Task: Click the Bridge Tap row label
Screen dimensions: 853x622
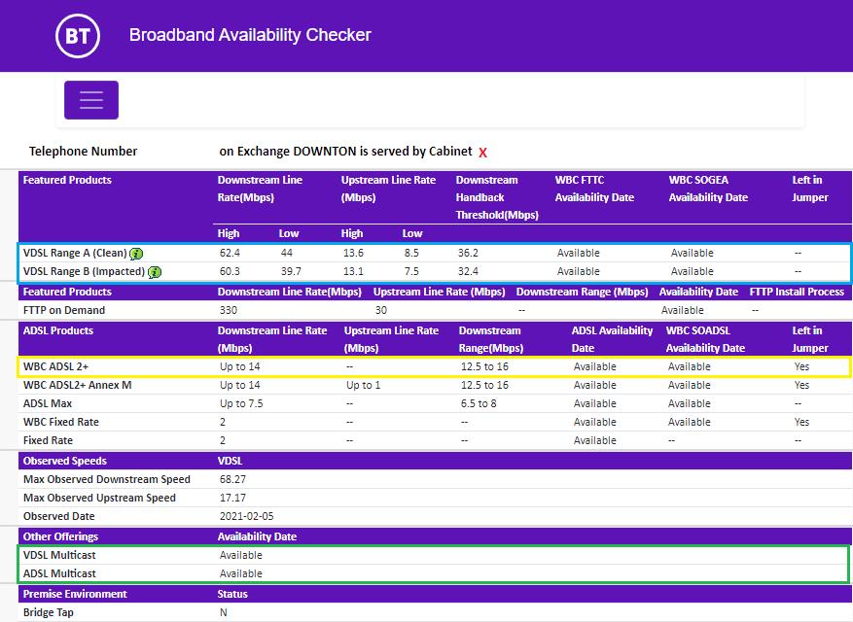Action: (49, 612)
